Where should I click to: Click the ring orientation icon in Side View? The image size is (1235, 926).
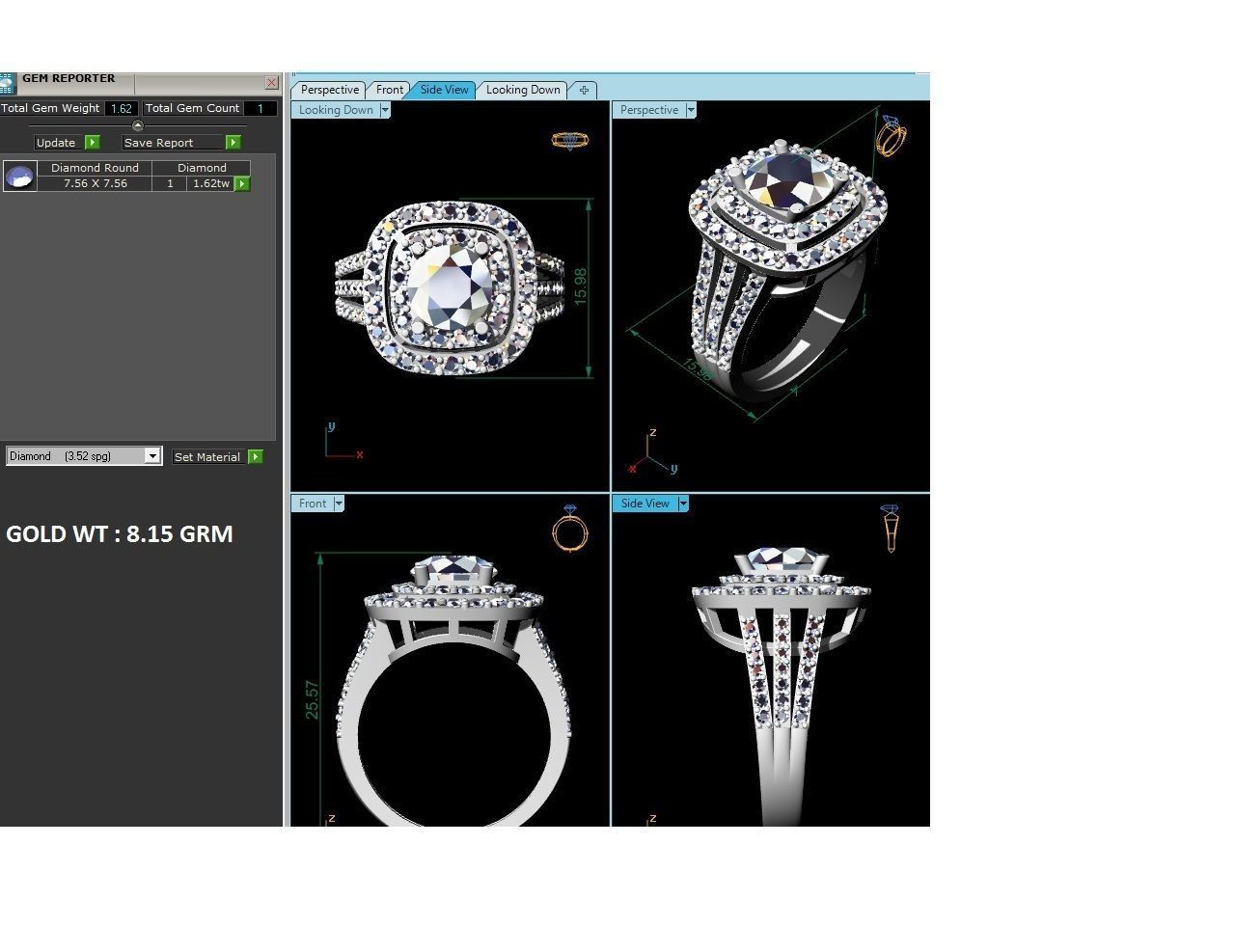891,528
